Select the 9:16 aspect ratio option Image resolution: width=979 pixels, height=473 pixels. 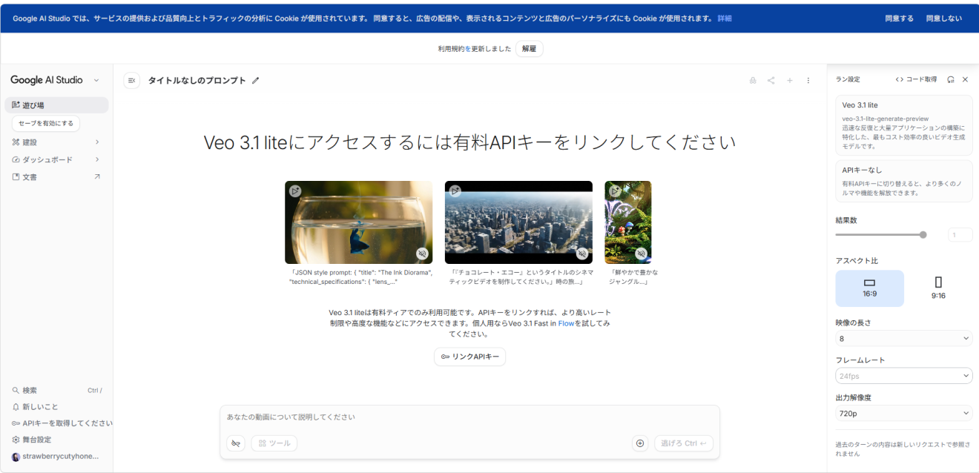pos(937,288)
